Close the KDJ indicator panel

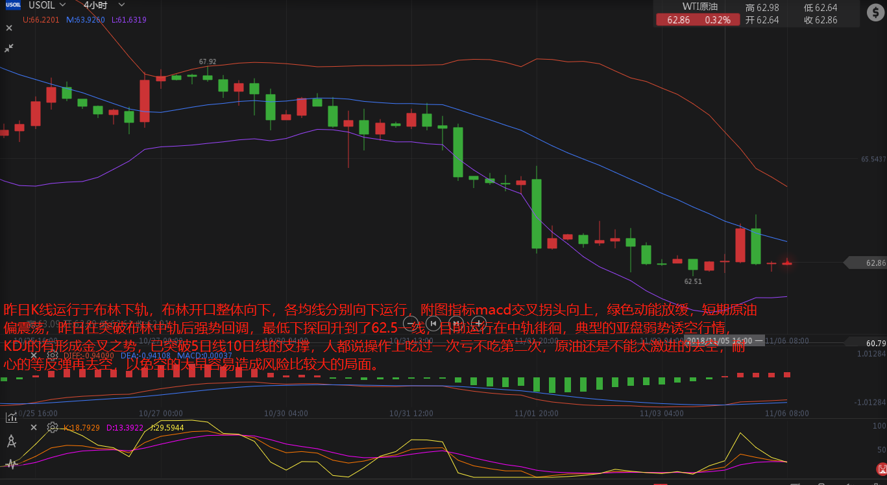pos(34,427)
